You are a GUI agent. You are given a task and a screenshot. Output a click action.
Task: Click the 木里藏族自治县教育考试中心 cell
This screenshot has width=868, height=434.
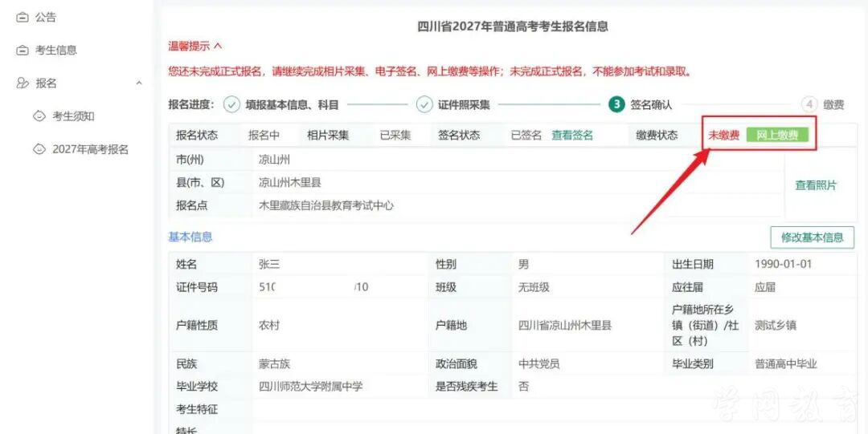coord(326,205)
